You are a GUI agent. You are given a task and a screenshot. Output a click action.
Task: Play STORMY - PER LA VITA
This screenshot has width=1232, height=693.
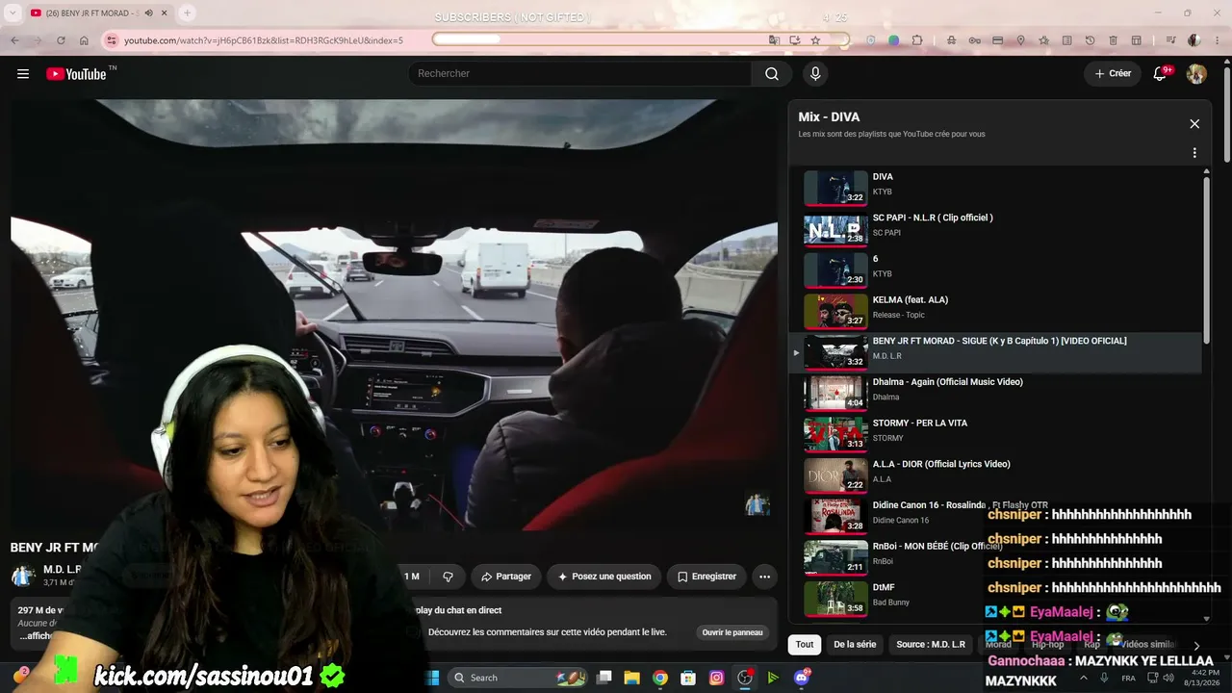coord(996,435)
